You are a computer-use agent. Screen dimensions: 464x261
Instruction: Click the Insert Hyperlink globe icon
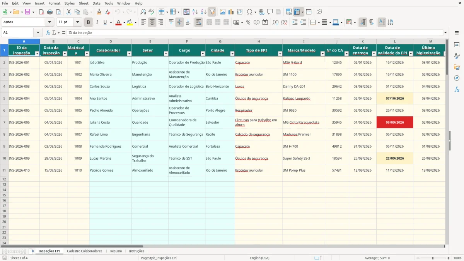click(261, 12)
